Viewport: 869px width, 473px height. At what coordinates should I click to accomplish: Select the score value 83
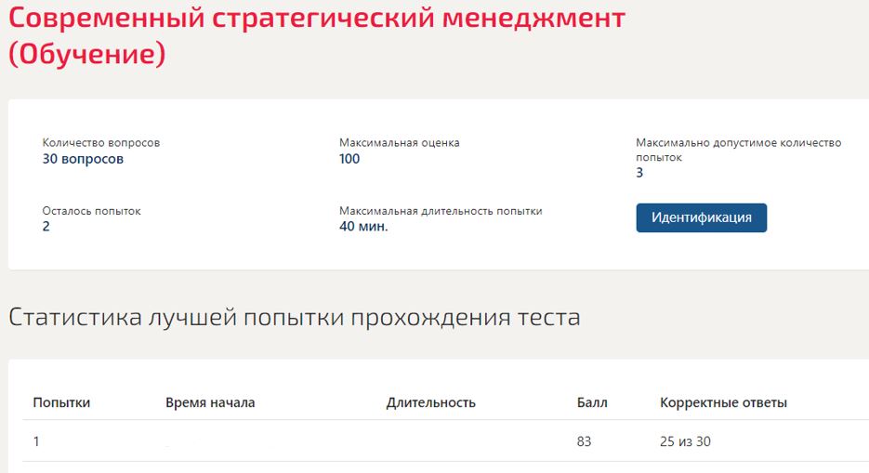[584, 441]
